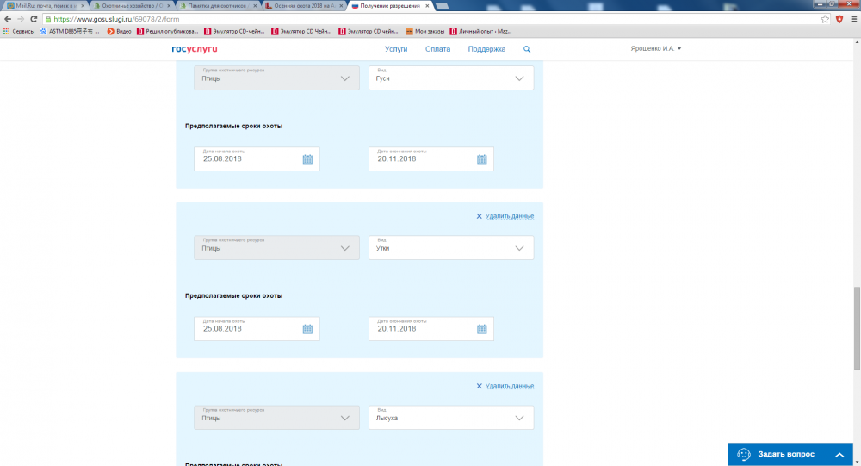The image size is (861, 466).
Task: Click the Gosuslugi logo
Action: (x=195, y=48)
